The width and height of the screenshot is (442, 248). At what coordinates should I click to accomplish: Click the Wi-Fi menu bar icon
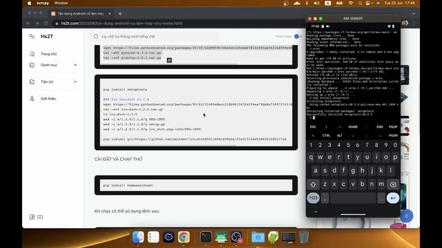[351, 3]
